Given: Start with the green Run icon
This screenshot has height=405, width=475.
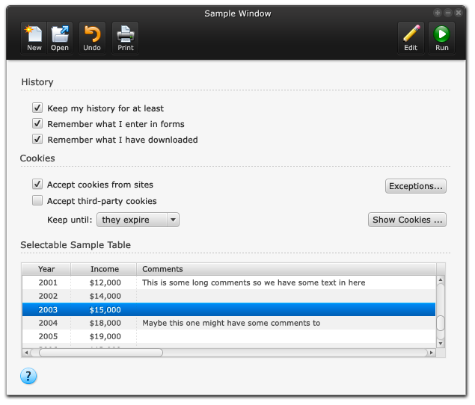Looking at the screenshot, I should (441, 38).
